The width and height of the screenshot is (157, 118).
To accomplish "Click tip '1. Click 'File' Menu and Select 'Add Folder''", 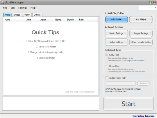I will point(46,41).
